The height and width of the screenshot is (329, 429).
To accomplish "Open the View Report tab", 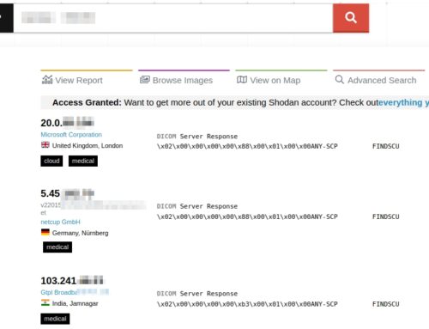I will (x=72, y=80).
